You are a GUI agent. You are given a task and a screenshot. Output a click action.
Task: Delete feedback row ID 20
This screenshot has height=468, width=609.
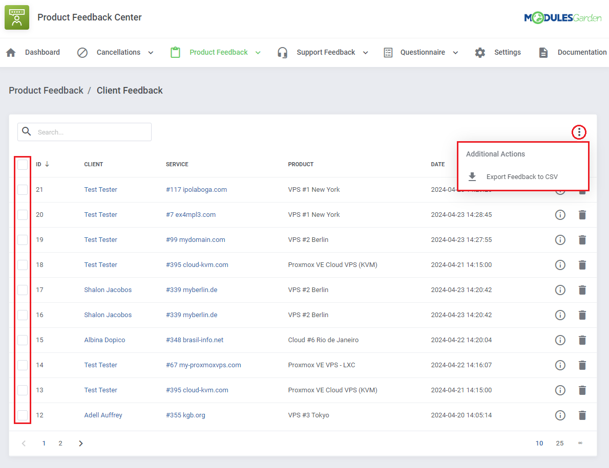pos(582,215)
